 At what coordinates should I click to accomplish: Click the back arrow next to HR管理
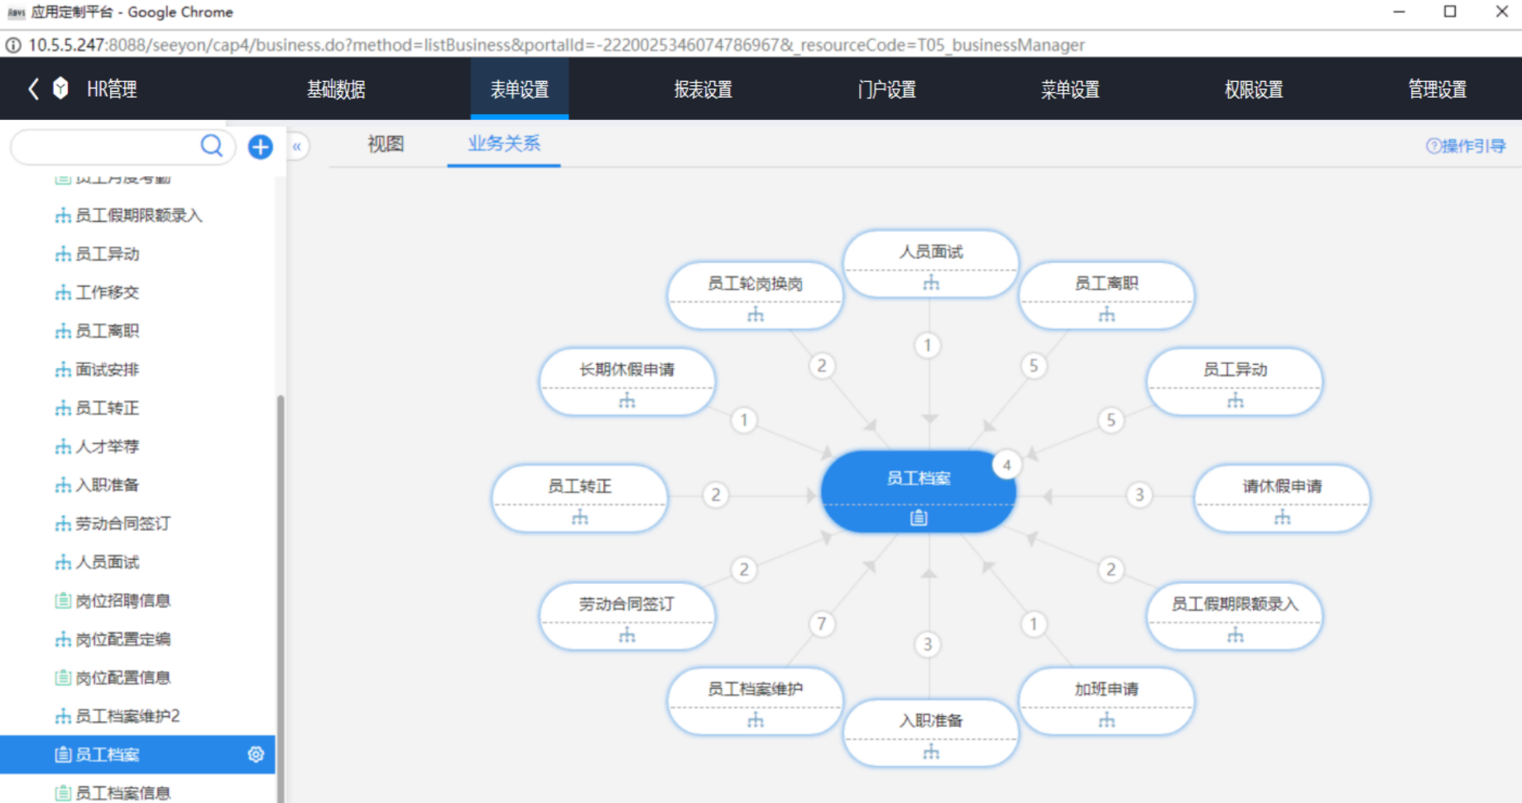tap(33, 88)
